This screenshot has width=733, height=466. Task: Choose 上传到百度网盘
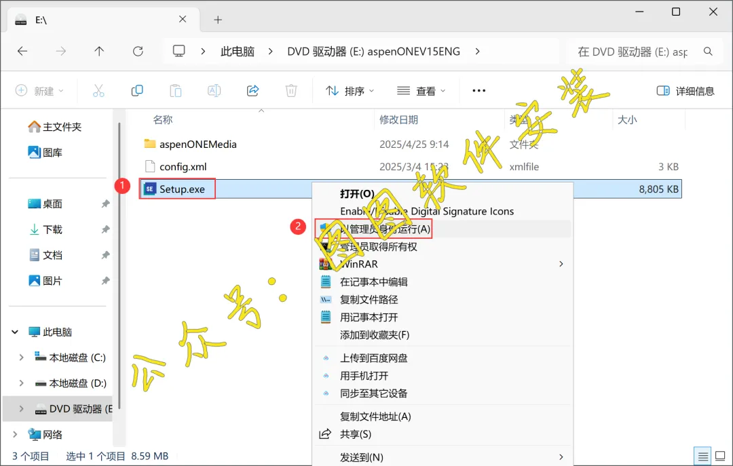[x=373, y=358]
